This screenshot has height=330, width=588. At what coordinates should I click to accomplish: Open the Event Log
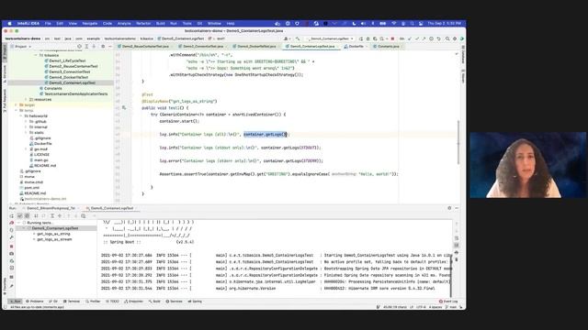pos(448,302)
